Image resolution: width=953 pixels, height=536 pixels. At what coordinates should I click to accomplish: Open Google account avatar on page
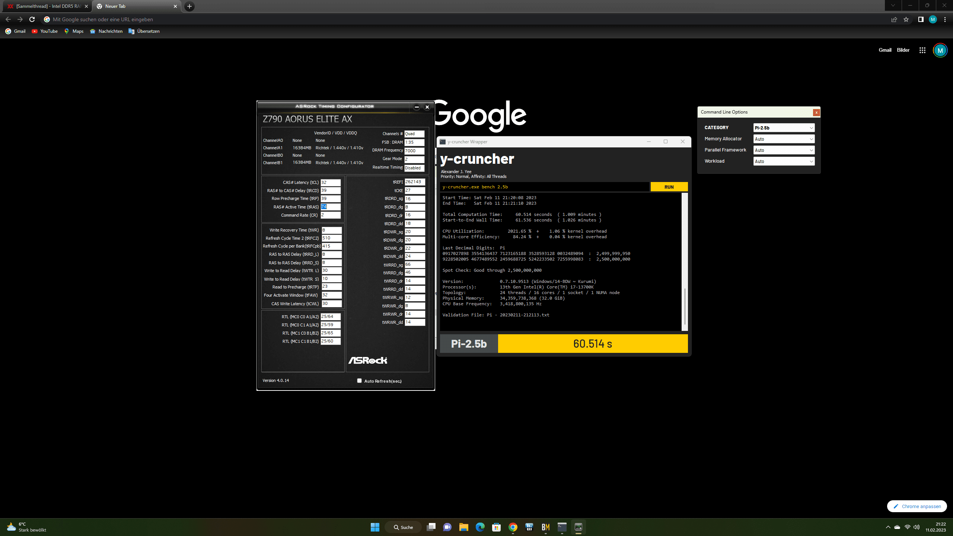940,50
